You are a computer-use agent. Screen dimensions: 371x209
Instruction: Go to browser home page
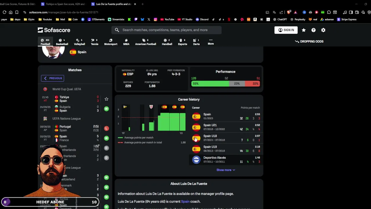click(11, 12)
